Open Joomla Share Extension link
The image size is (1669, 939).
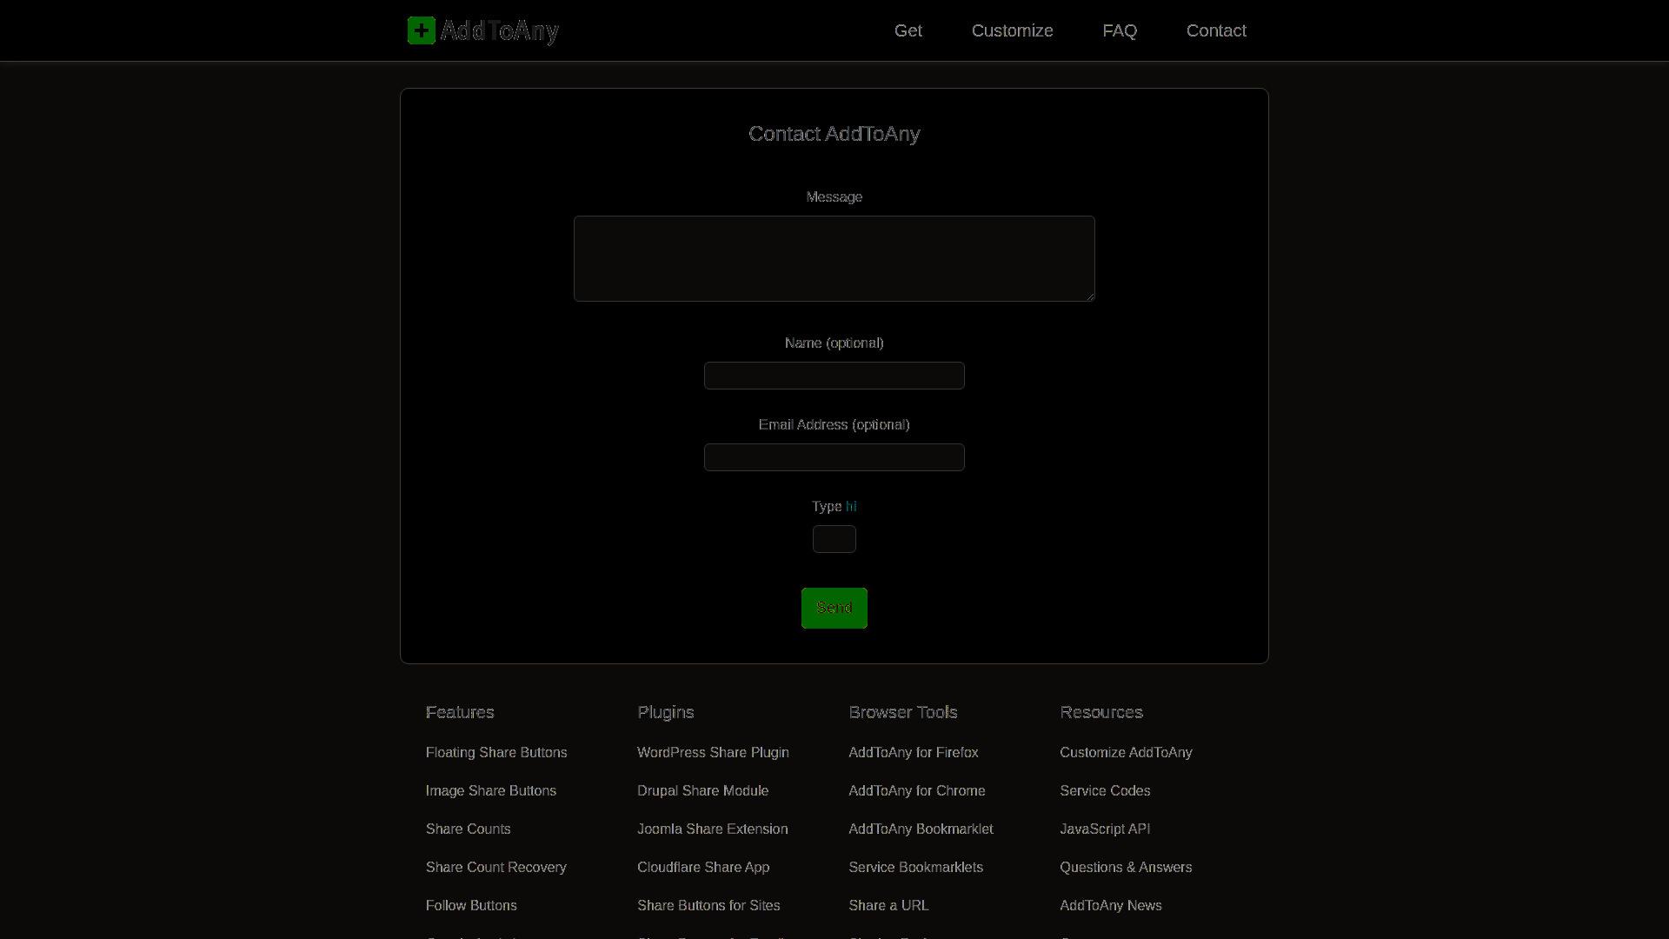[713, 829]
